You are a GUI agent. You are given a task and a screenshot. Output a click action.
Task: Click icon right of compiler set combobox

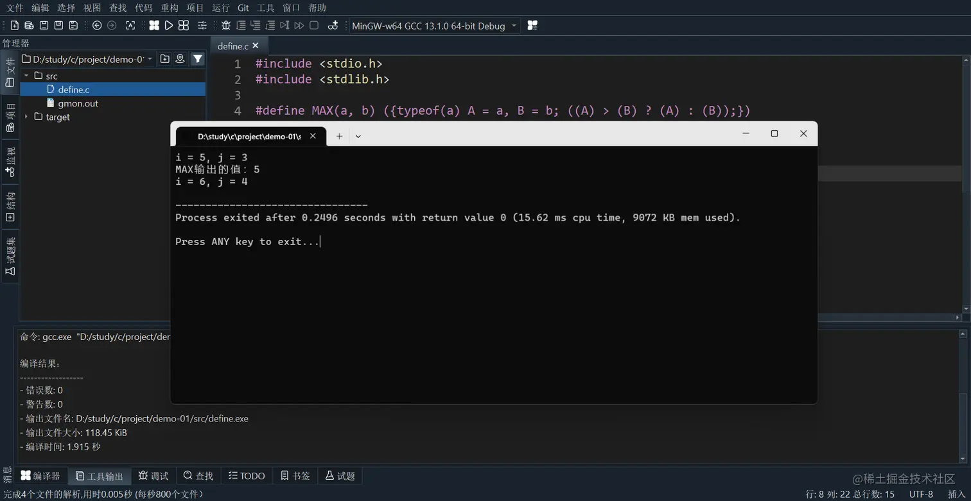click(x=532, y=26)
